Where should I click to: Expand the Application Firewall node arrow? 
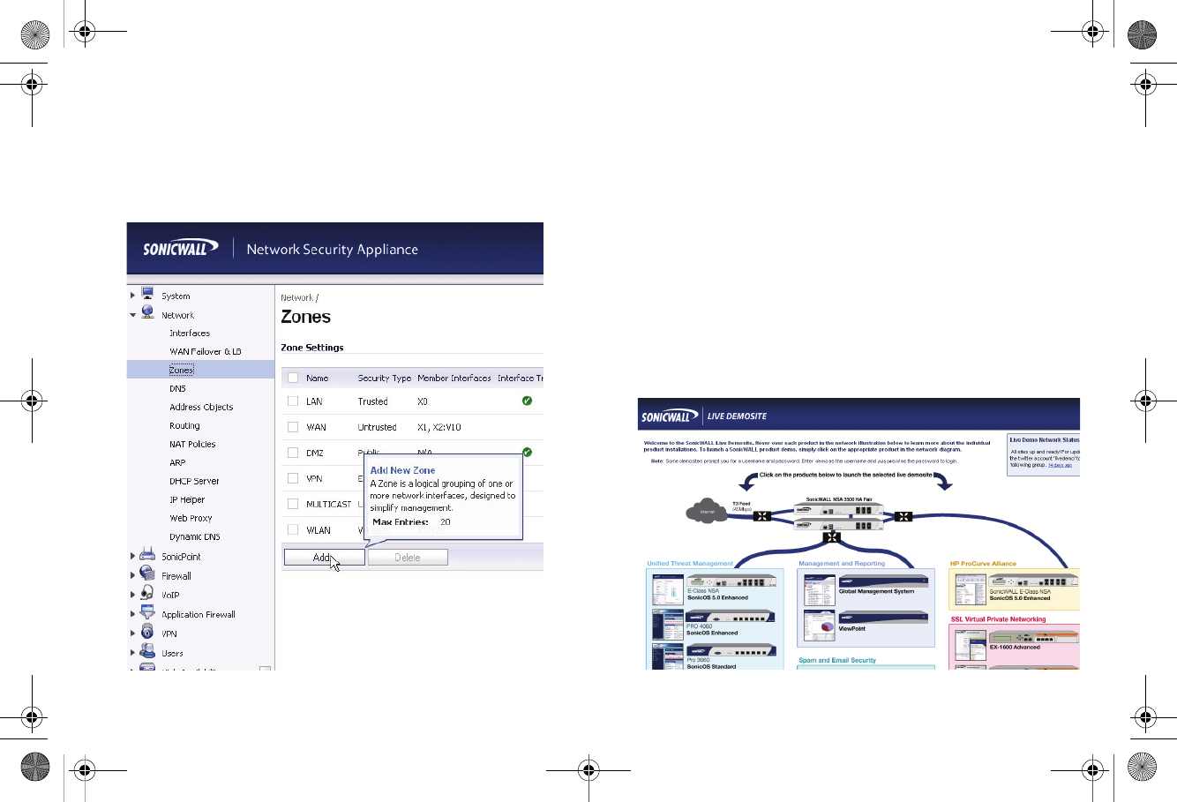coord(133,614)
